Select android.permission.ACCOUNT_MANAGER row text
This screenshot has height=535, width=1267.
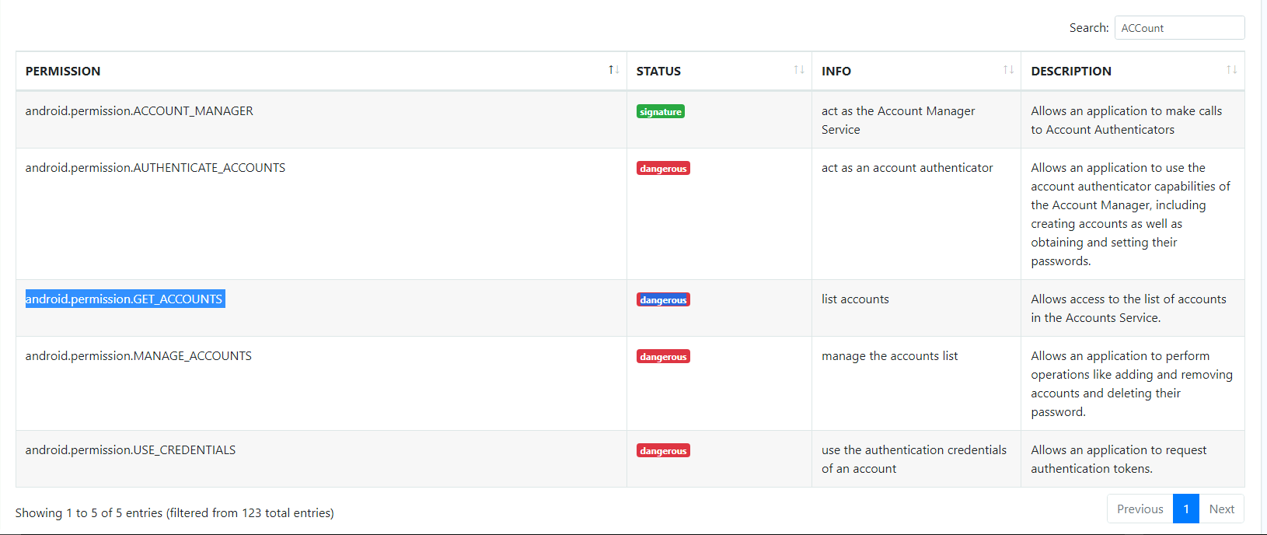[139, 111]
